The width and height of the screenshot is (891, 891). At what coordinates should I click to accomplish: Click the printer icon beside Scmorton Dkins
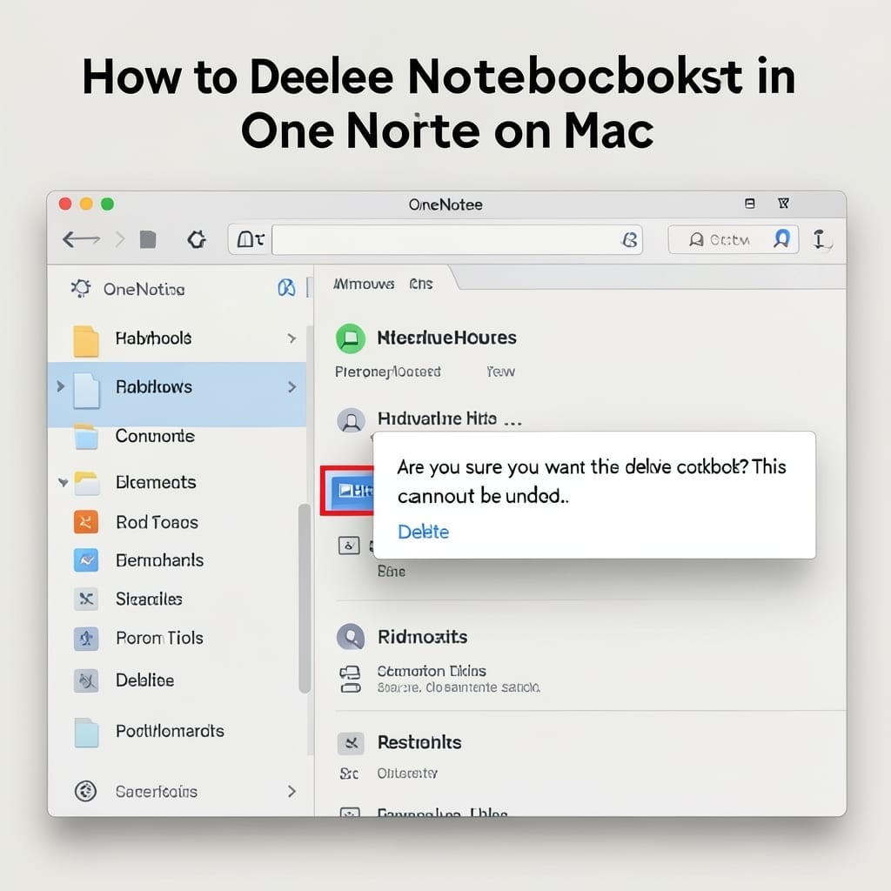point(350,680)
